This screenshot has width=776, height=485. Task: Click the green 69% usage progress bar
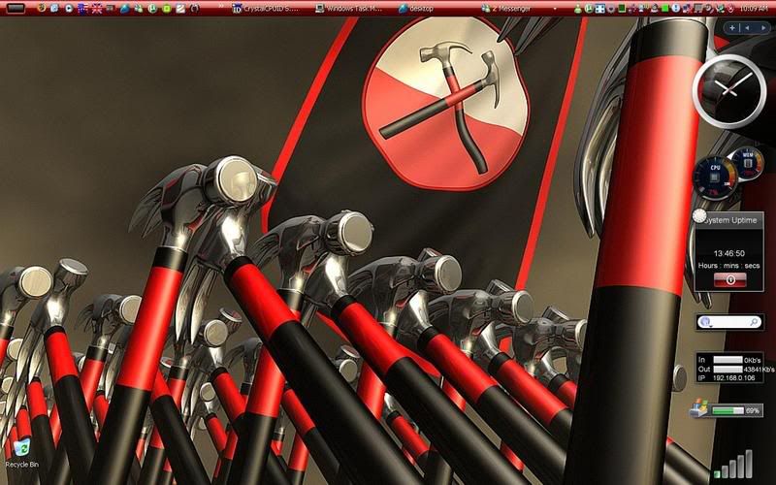click(727, 410)
